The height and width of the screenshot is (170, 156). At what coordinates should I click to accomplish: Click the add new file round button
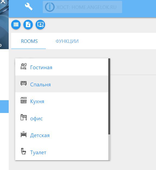click(28, 24)
